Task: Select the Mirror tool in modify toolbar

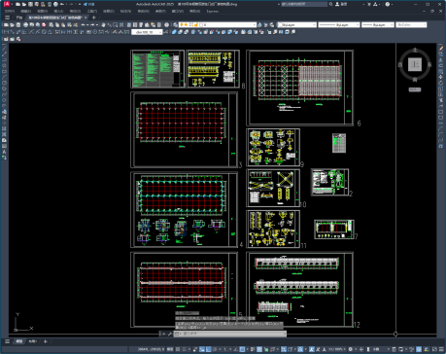Action: [x=441, y=60]
